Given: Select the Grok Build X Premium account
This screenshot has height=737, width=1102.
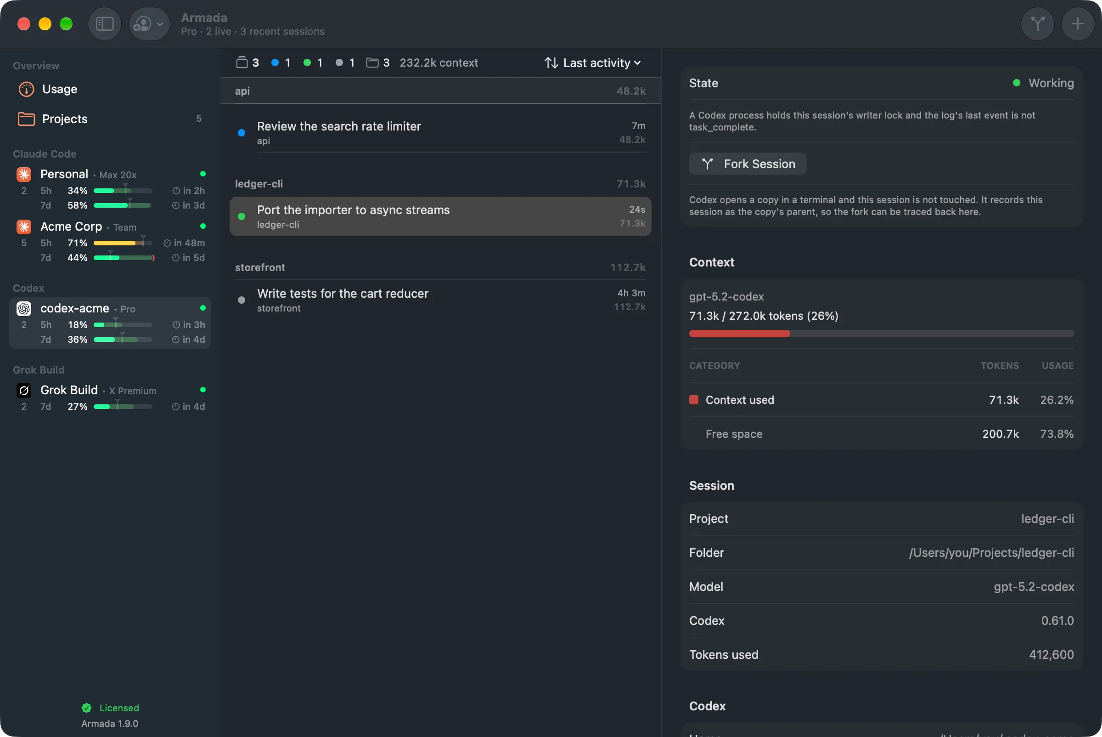Looking at the screenshot, I should tap(110, 397).
